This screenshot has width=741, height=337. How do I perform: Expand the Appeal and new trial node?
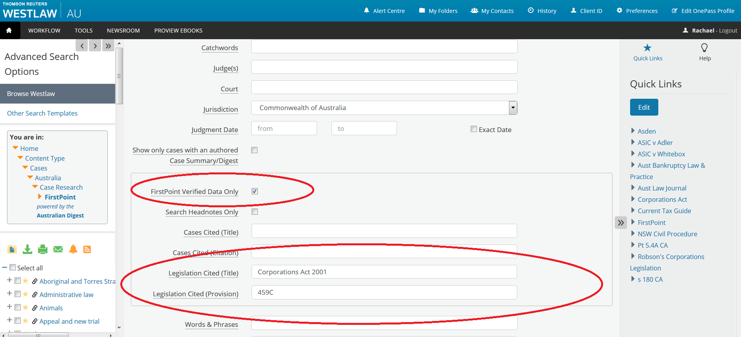[9, 320]
